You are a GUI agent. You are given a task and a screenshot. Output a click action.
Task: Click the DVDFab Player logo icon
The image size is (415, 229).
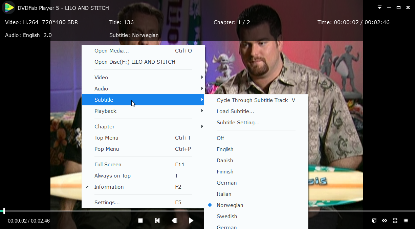(8, 7)
